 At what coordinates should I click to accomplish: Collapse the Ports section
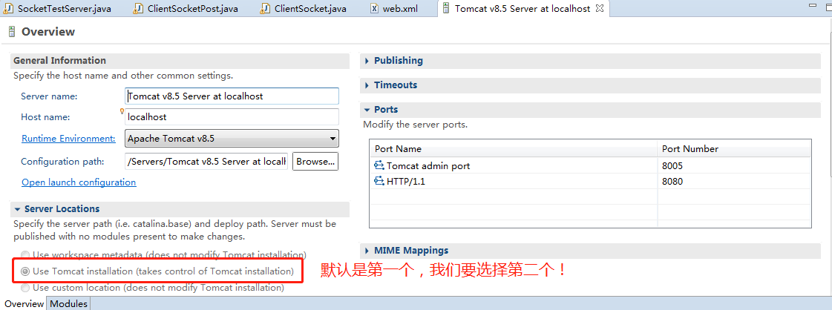pyautogui.click(x=367, y=110)
